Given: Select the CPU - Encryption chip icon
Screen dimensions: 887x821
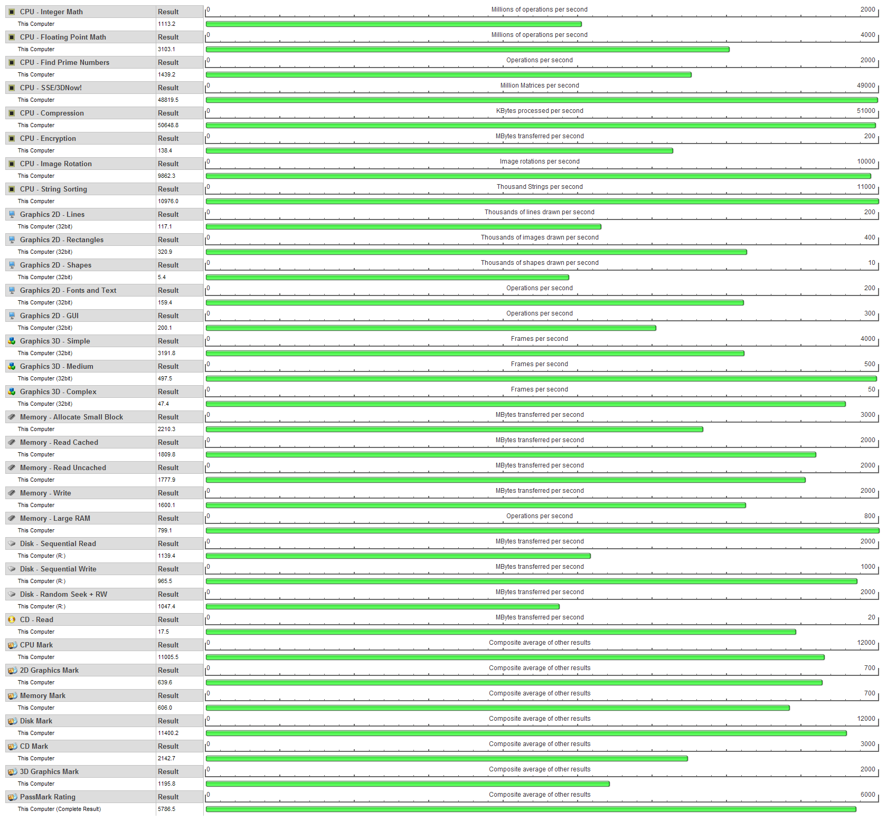Looking at the screenshot, I should tap(12, 138).
